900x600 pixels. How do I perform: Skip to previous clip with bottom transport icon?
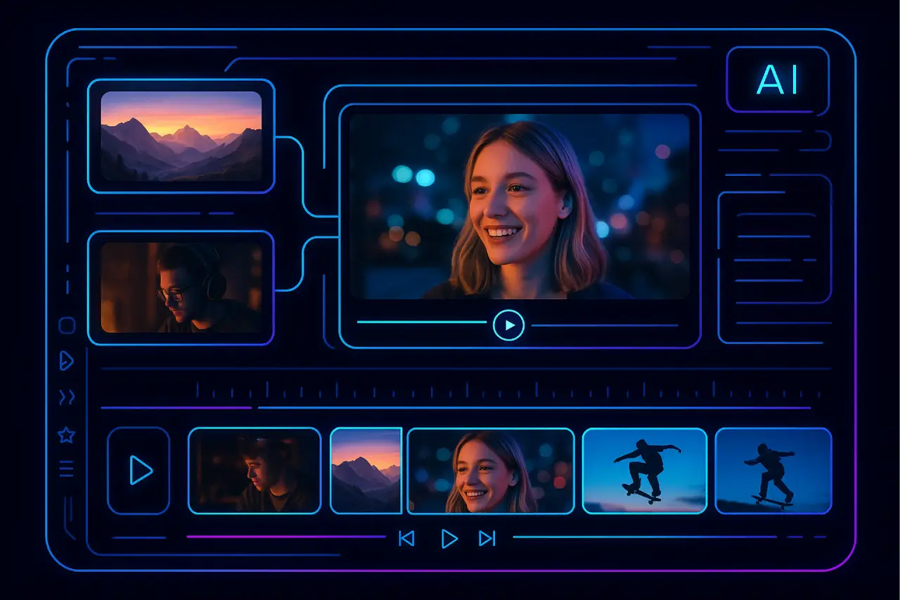click(x=406, y=539)
